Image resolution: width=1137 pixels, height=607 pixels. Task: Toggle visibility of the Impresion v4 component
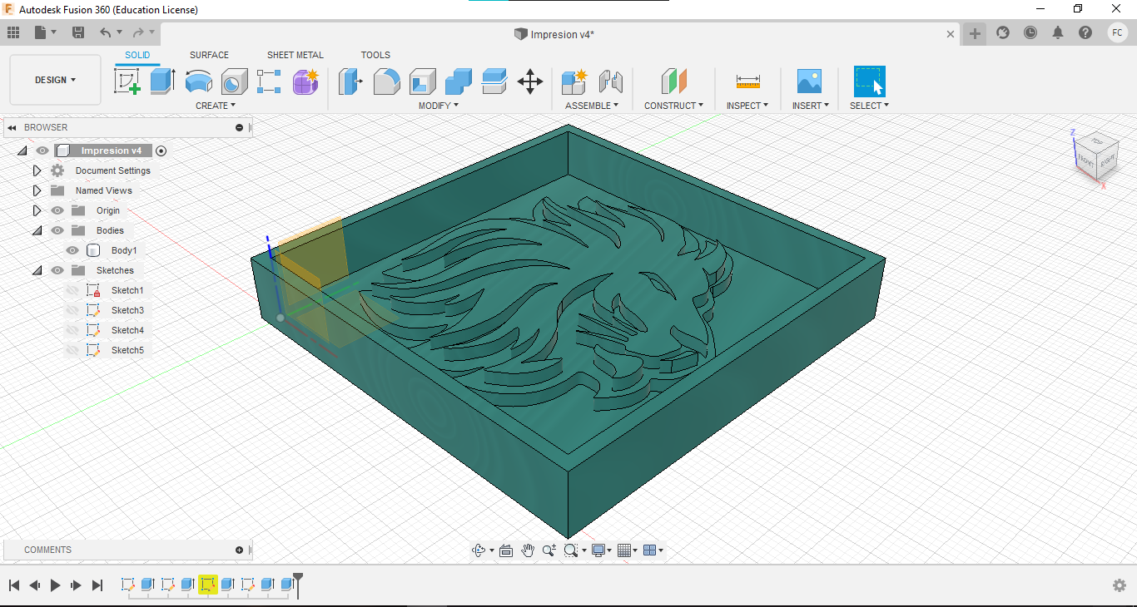coord(42,151)
